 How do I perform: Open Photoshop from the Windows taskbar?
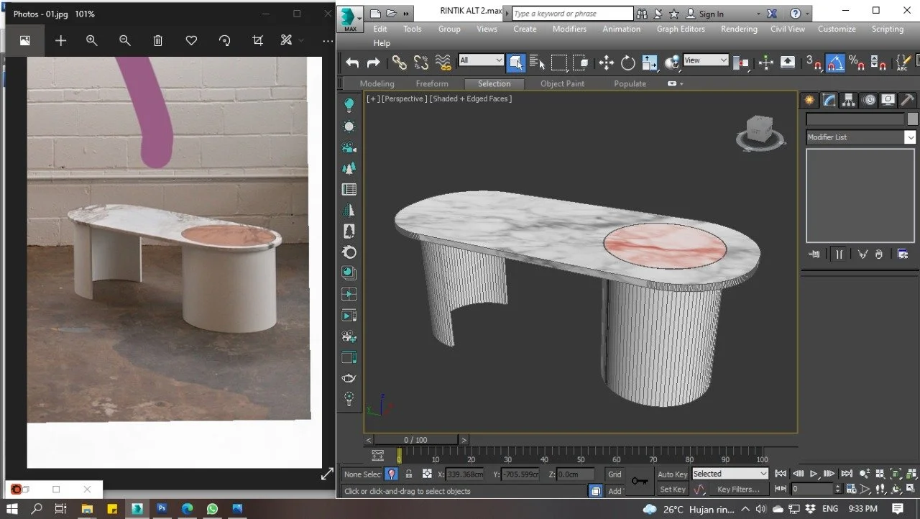click(162, 509)
